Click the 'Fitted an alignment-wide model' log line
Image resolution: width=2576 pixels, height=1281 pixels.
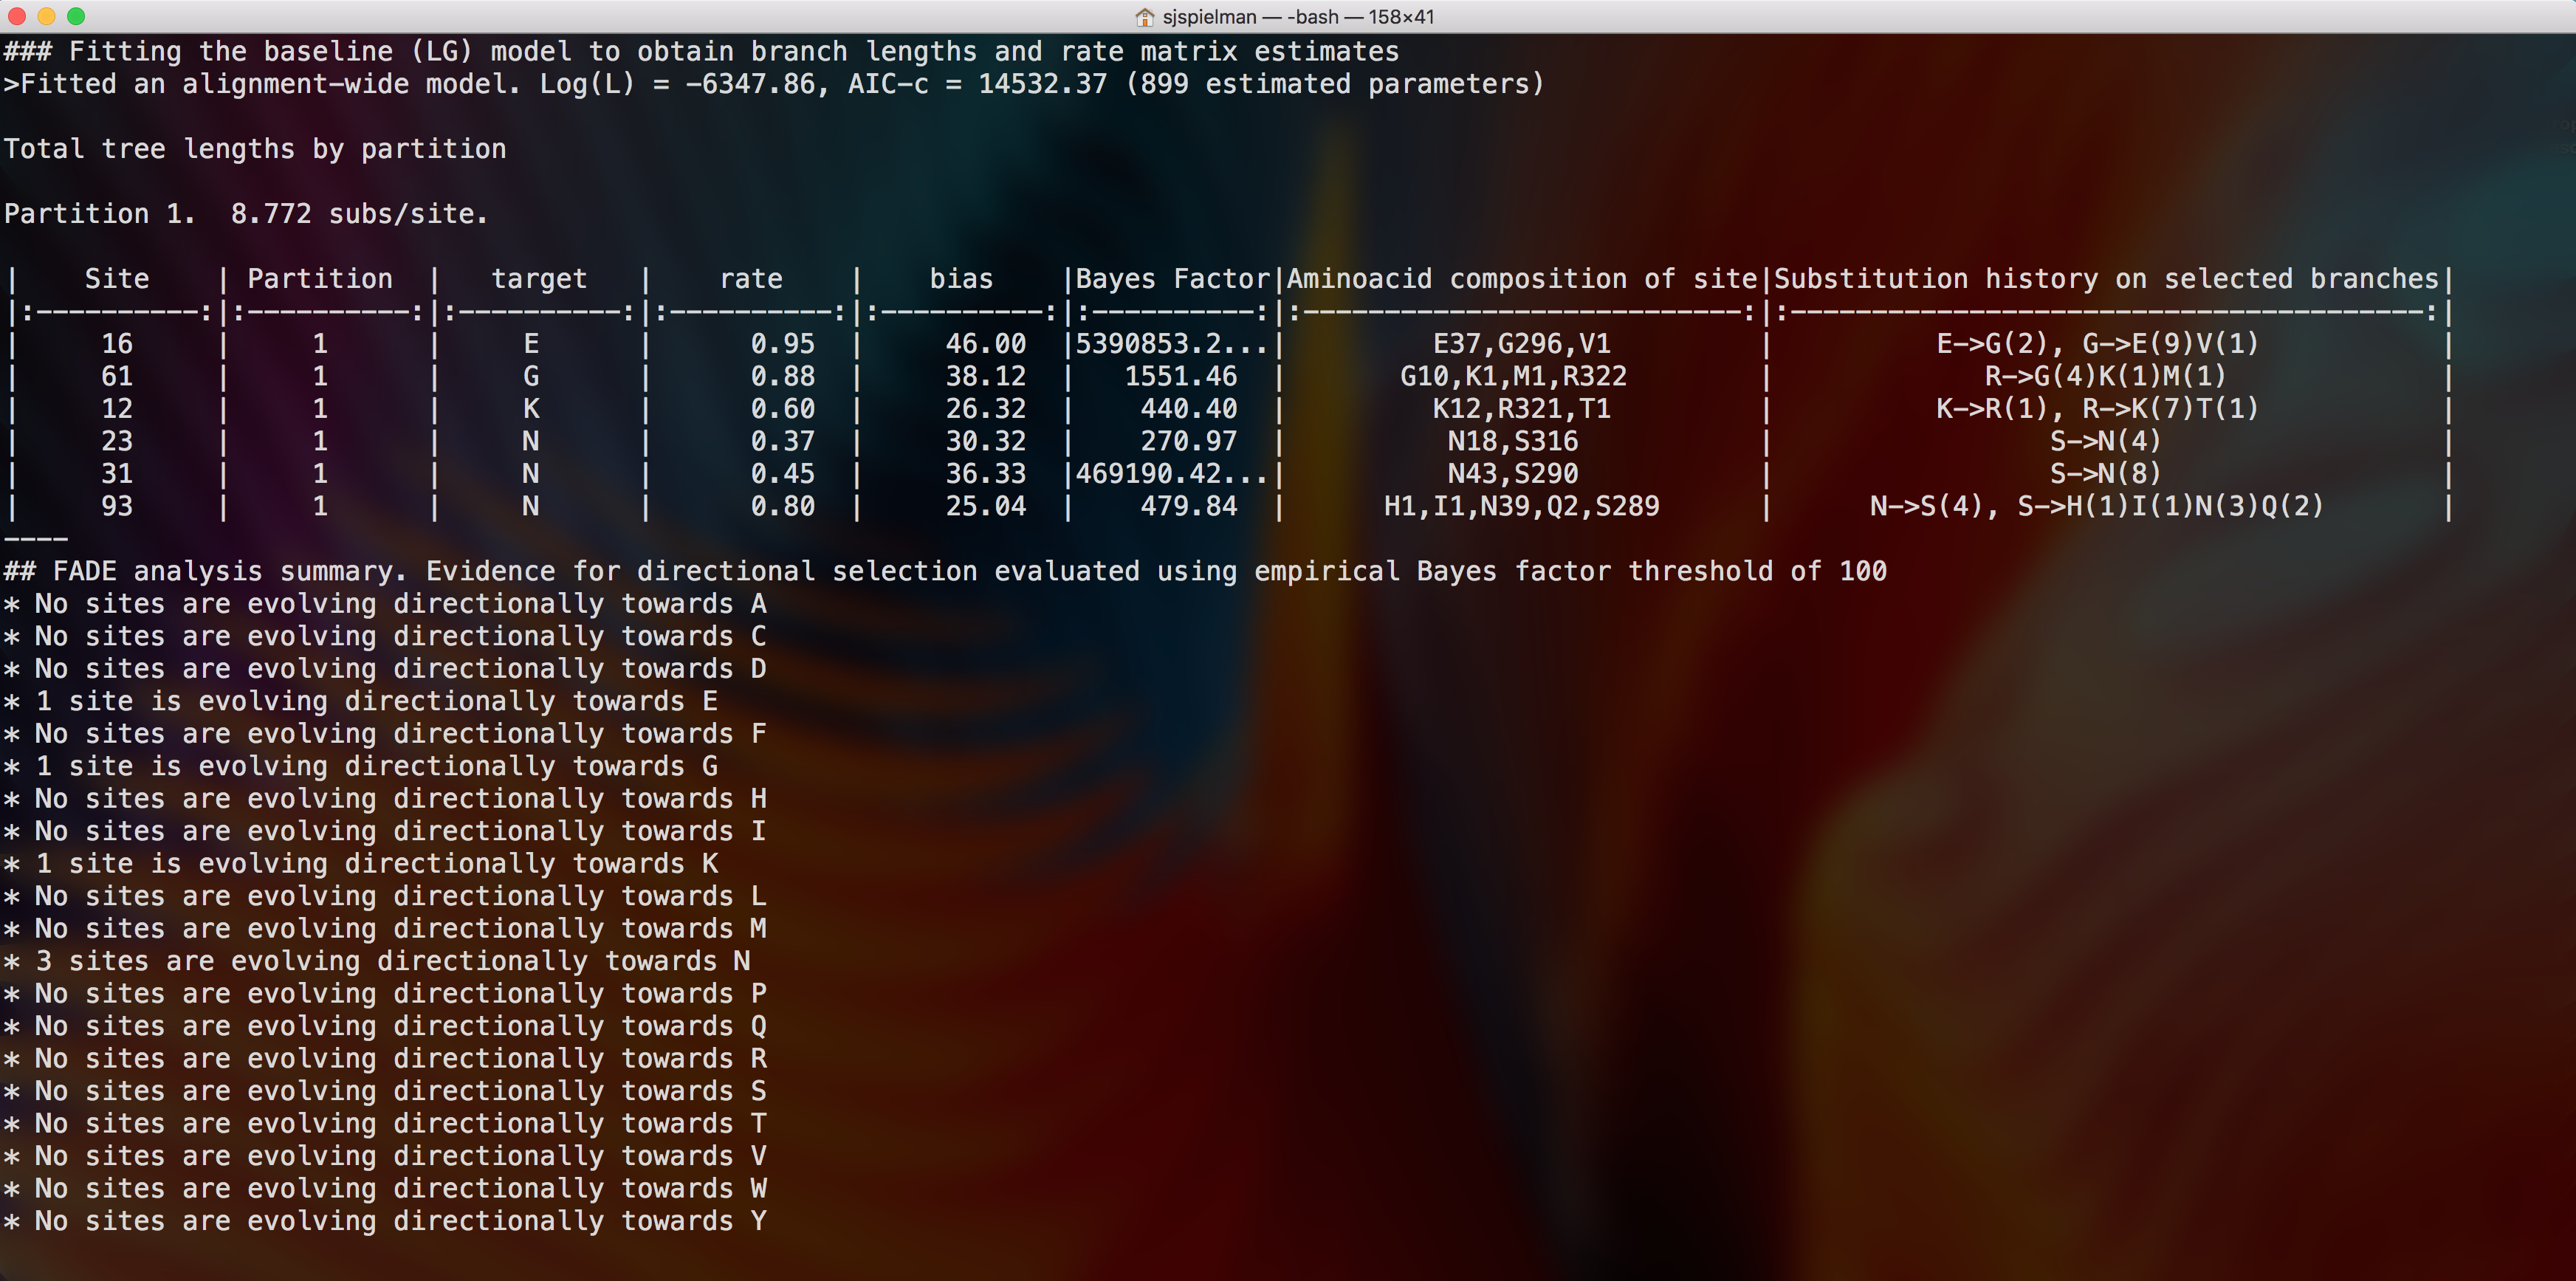pos(775,84)
